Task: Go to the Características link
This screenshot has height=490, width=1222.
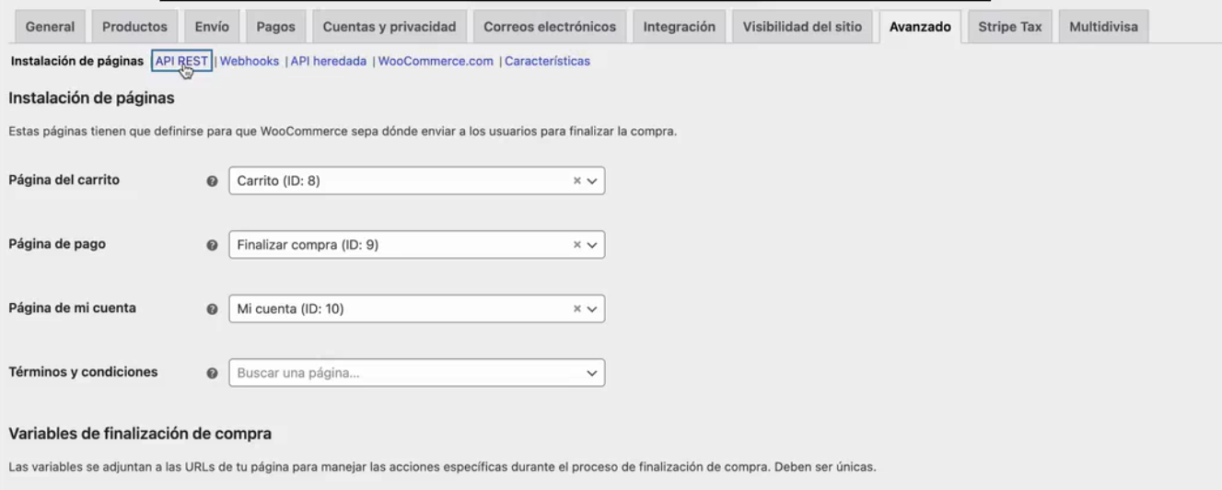Action: [547, 62]
